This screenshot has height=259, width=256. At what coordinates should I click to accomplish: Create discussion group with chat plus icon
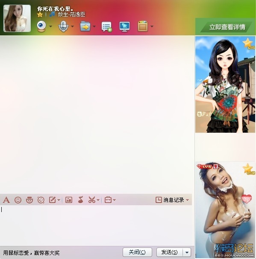106,26
